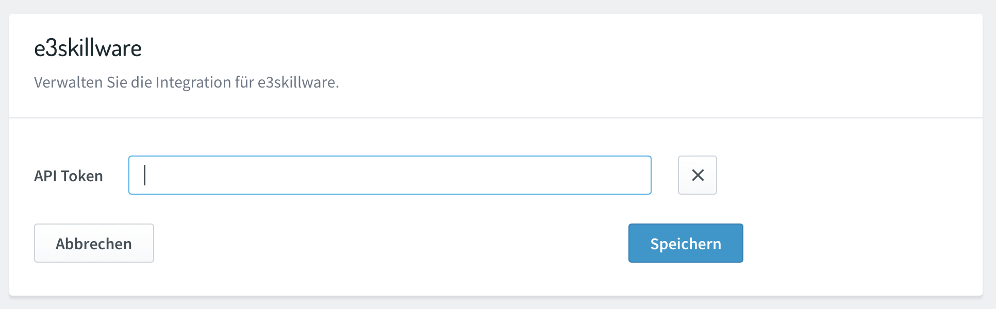Screen dimensions: 996x309
Task: Click the square X button next to input
Action: tap(697, 175)
